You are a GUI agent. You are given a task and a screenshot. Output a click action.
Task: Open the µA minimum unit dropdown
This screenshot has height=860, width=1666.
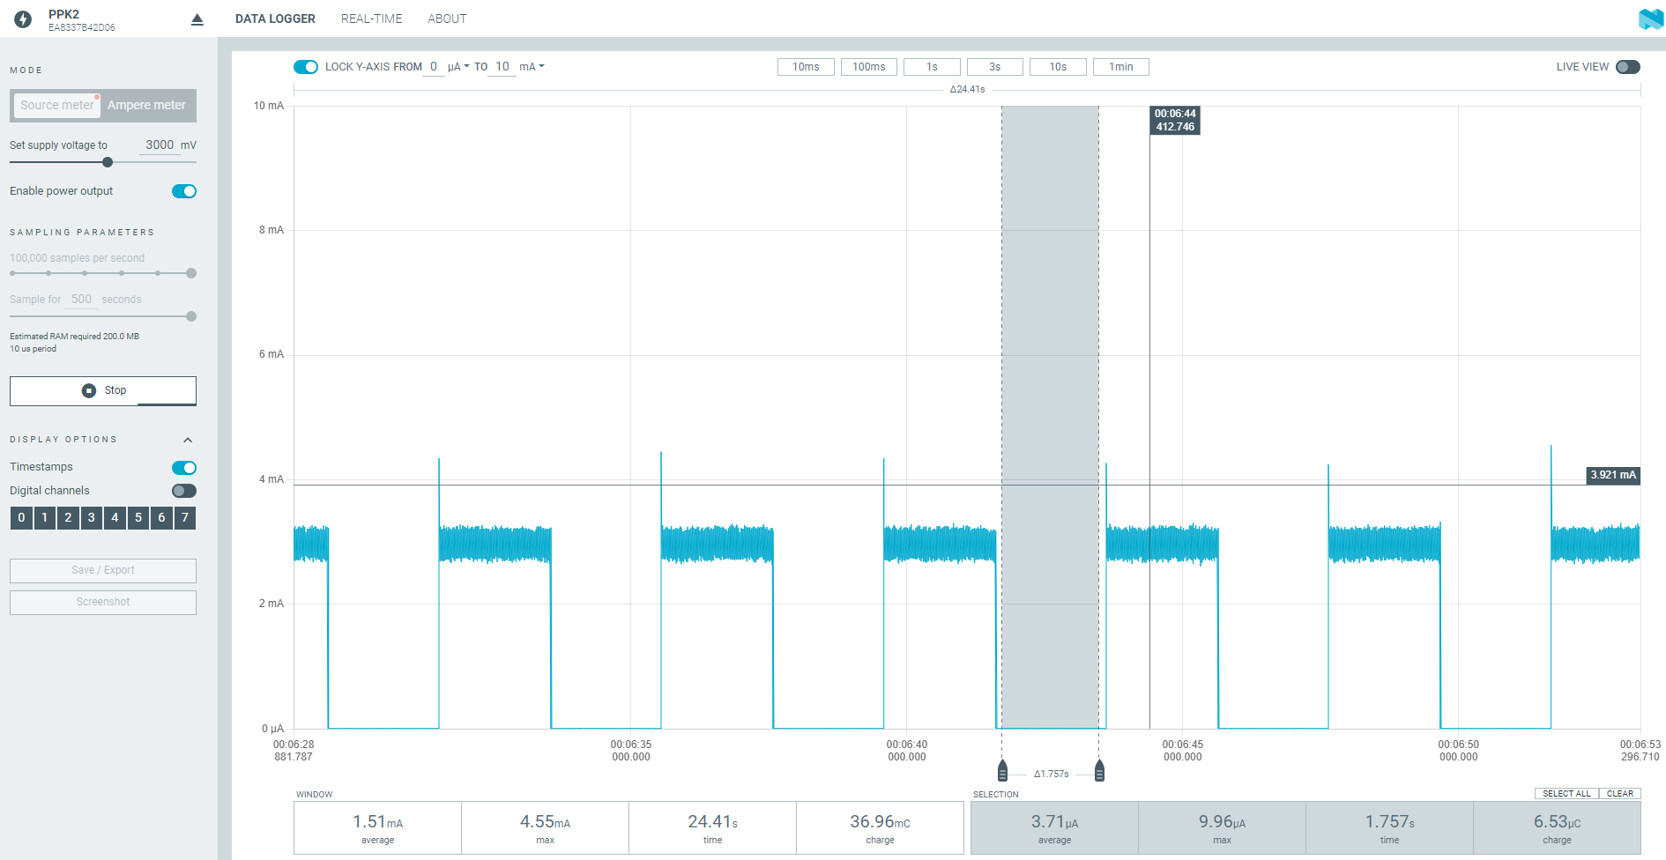[x=458, y=67]
